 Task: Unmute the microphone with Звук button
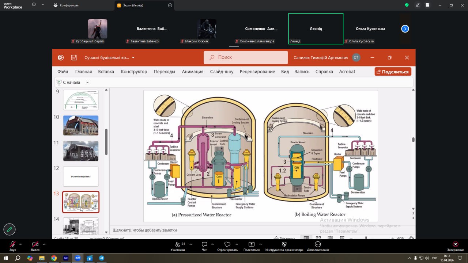[13, 244]
